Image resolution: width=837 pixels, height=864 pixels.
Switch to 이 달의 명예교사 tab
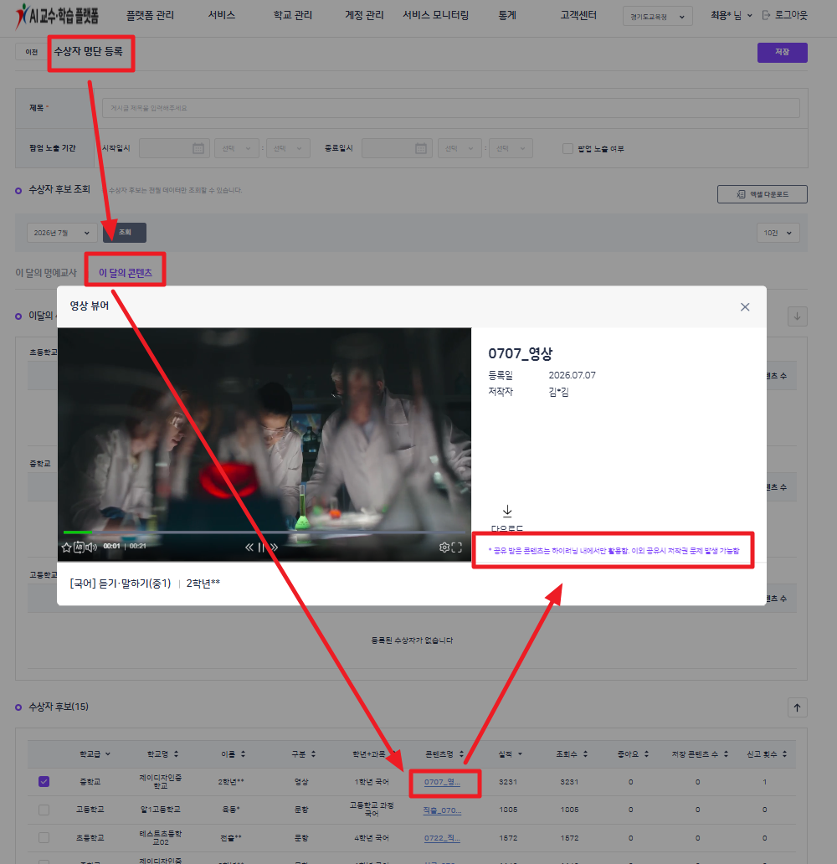[x=46, y=273]
